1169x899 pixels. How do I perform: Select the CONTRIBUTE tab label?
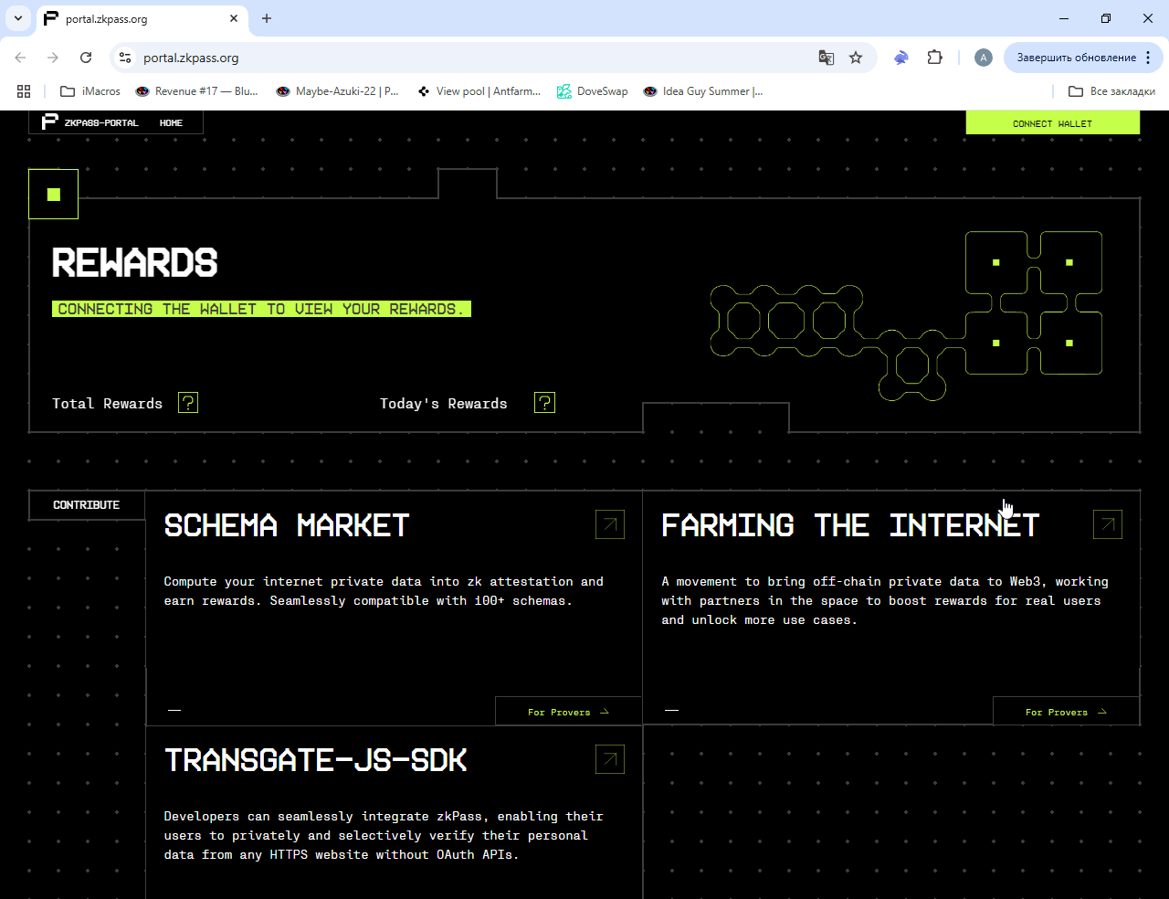click(87, 505)
